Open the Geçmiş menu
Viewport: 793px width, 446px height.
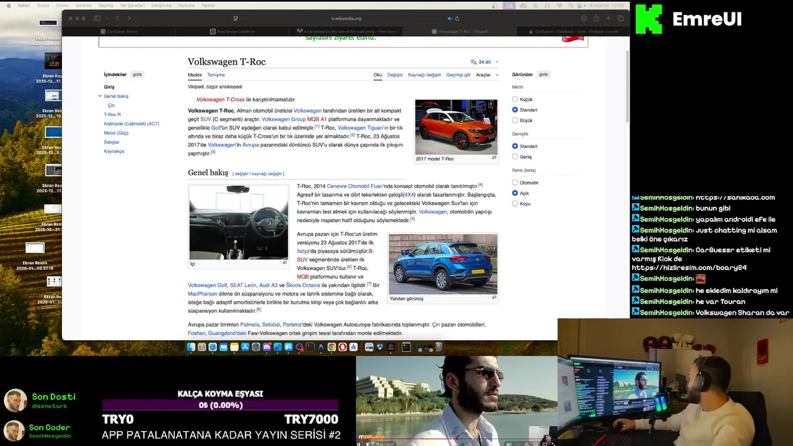(105, 5)
